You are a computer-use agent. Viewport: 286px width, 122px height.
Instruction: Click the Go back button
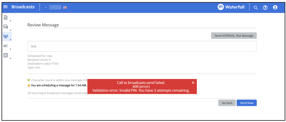[x=227, y=103]
